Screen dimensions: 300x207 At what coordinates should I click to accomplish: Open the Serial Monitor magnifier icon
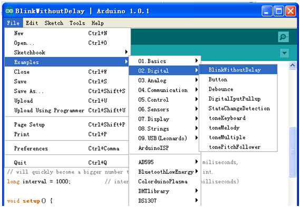(283, 37)
